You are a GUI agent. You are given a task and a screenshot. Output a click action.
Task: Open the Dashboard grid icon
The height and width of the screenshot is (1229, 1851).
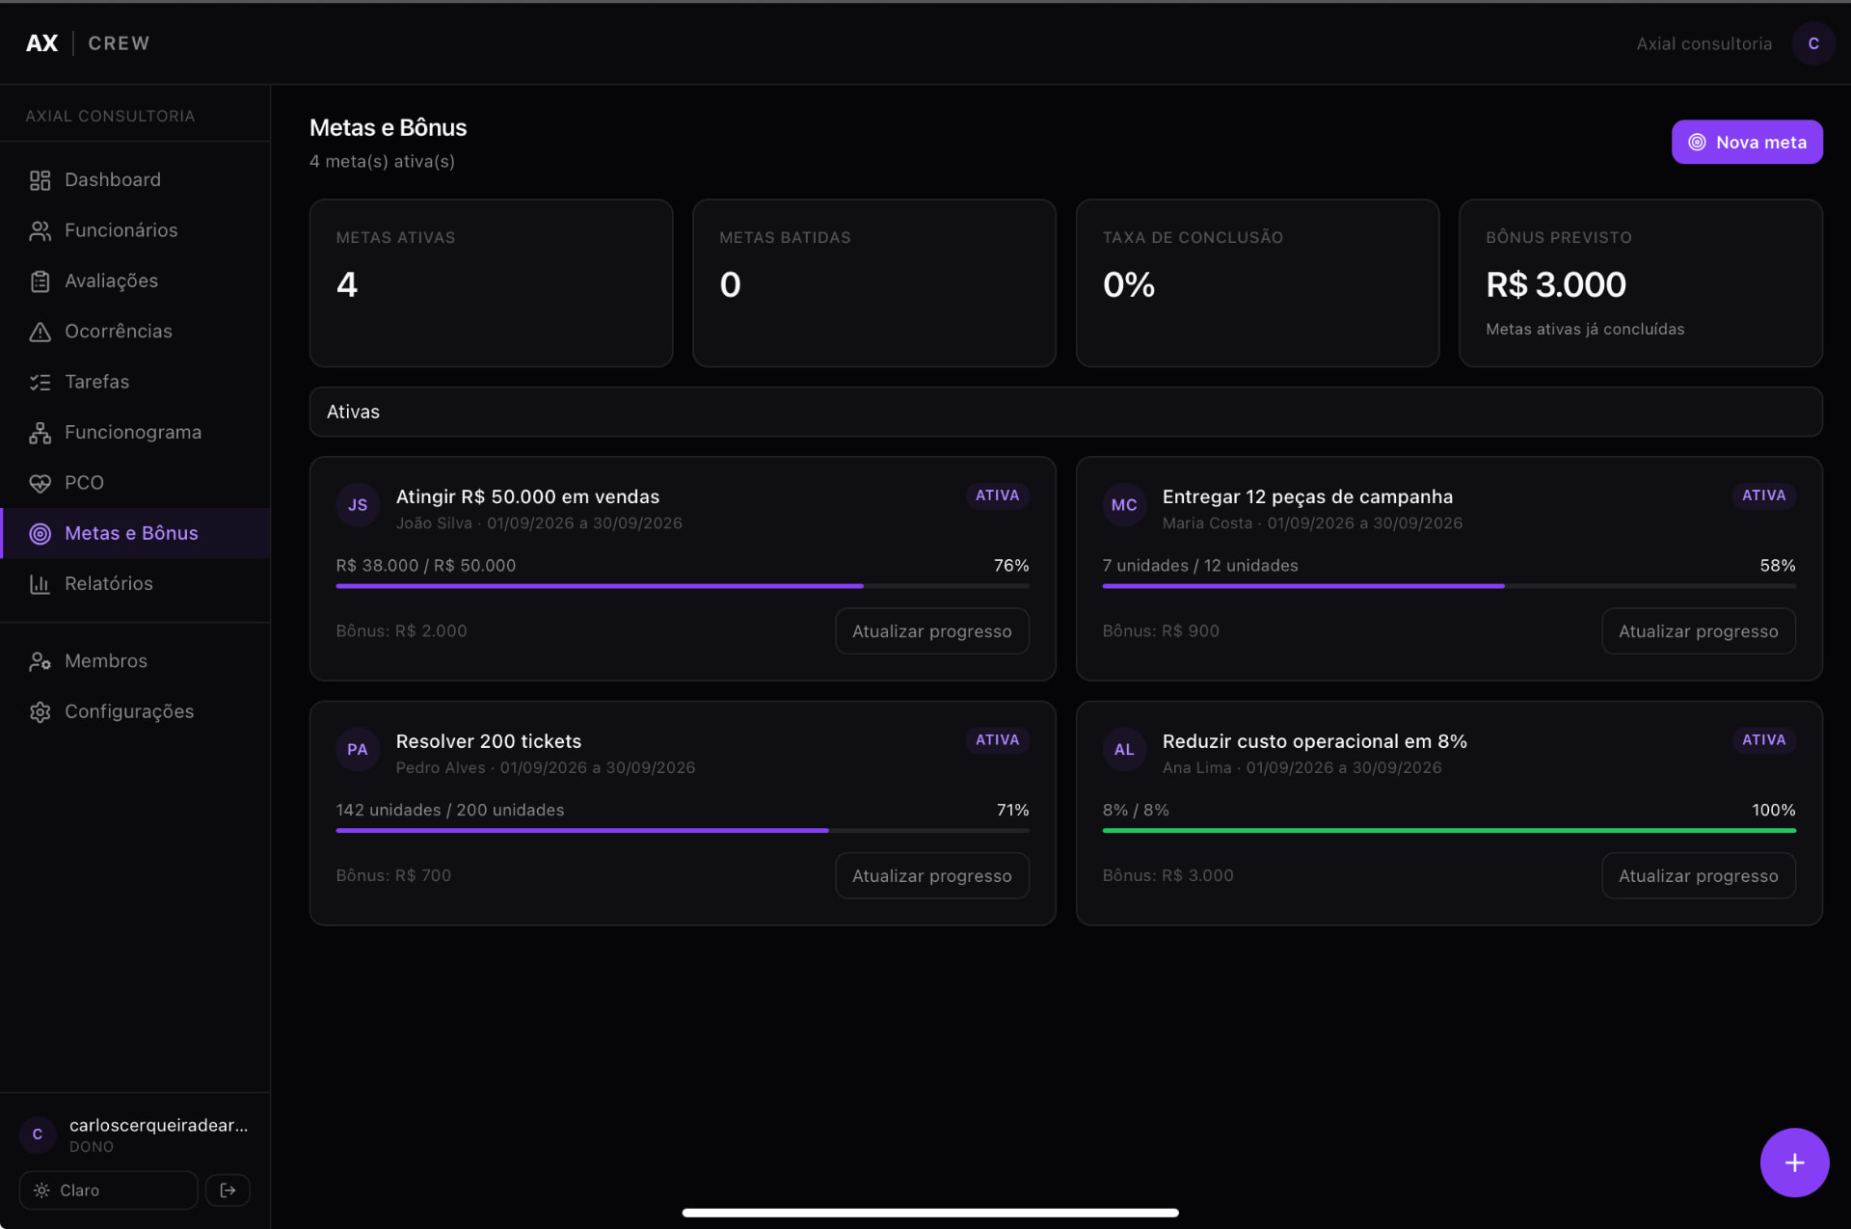40,180
